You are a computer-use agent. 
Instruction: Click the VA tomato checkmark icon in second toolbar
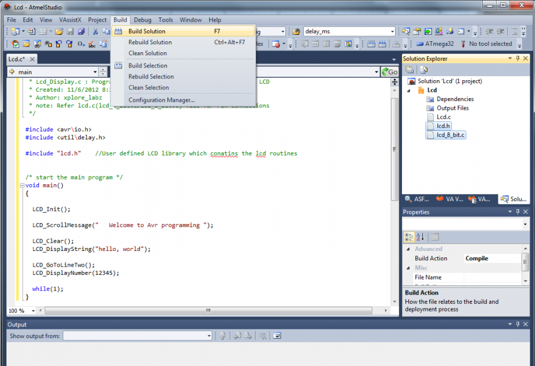click(x=15, y=44)
